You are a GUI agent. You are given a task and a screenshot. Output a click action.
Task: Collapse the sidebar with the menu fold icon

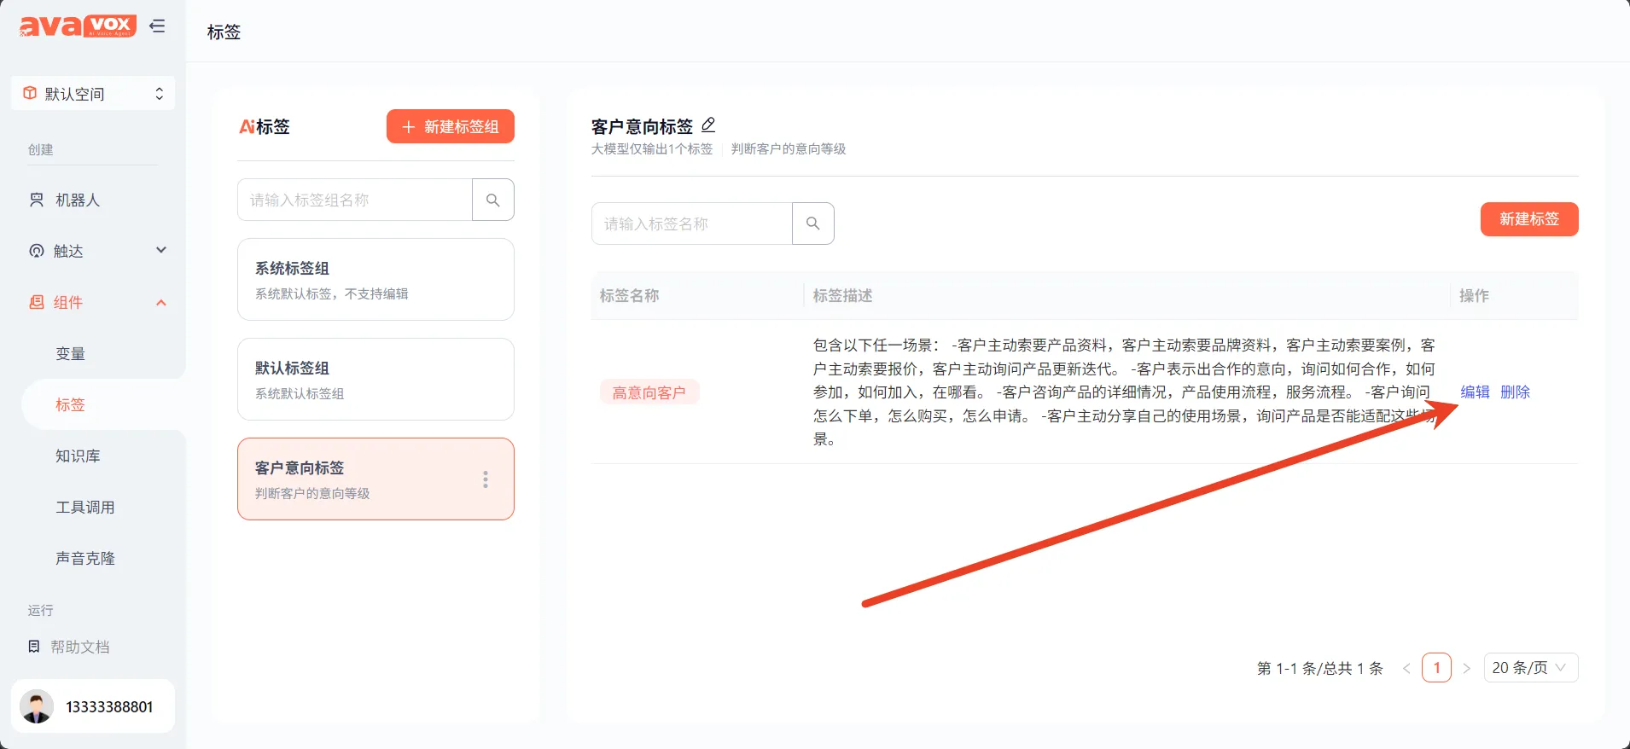157,26
